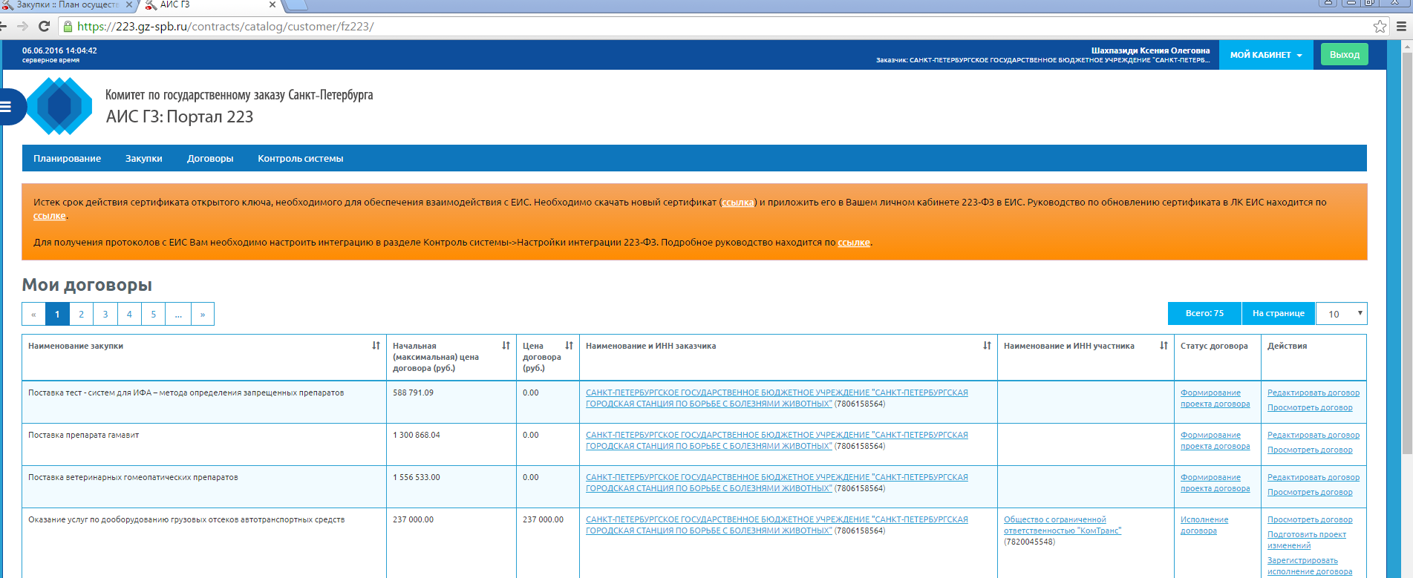Click status link in тест-систем для ИФА row
The width and height of the screenshot is (1413, 578).
1215,398
